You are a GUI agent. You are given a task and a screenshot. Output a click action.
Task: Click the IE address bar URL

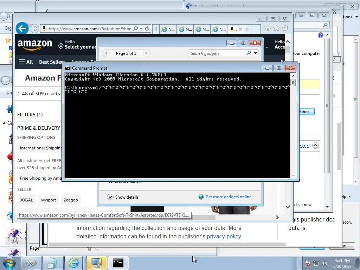click(x=90, y=29)
